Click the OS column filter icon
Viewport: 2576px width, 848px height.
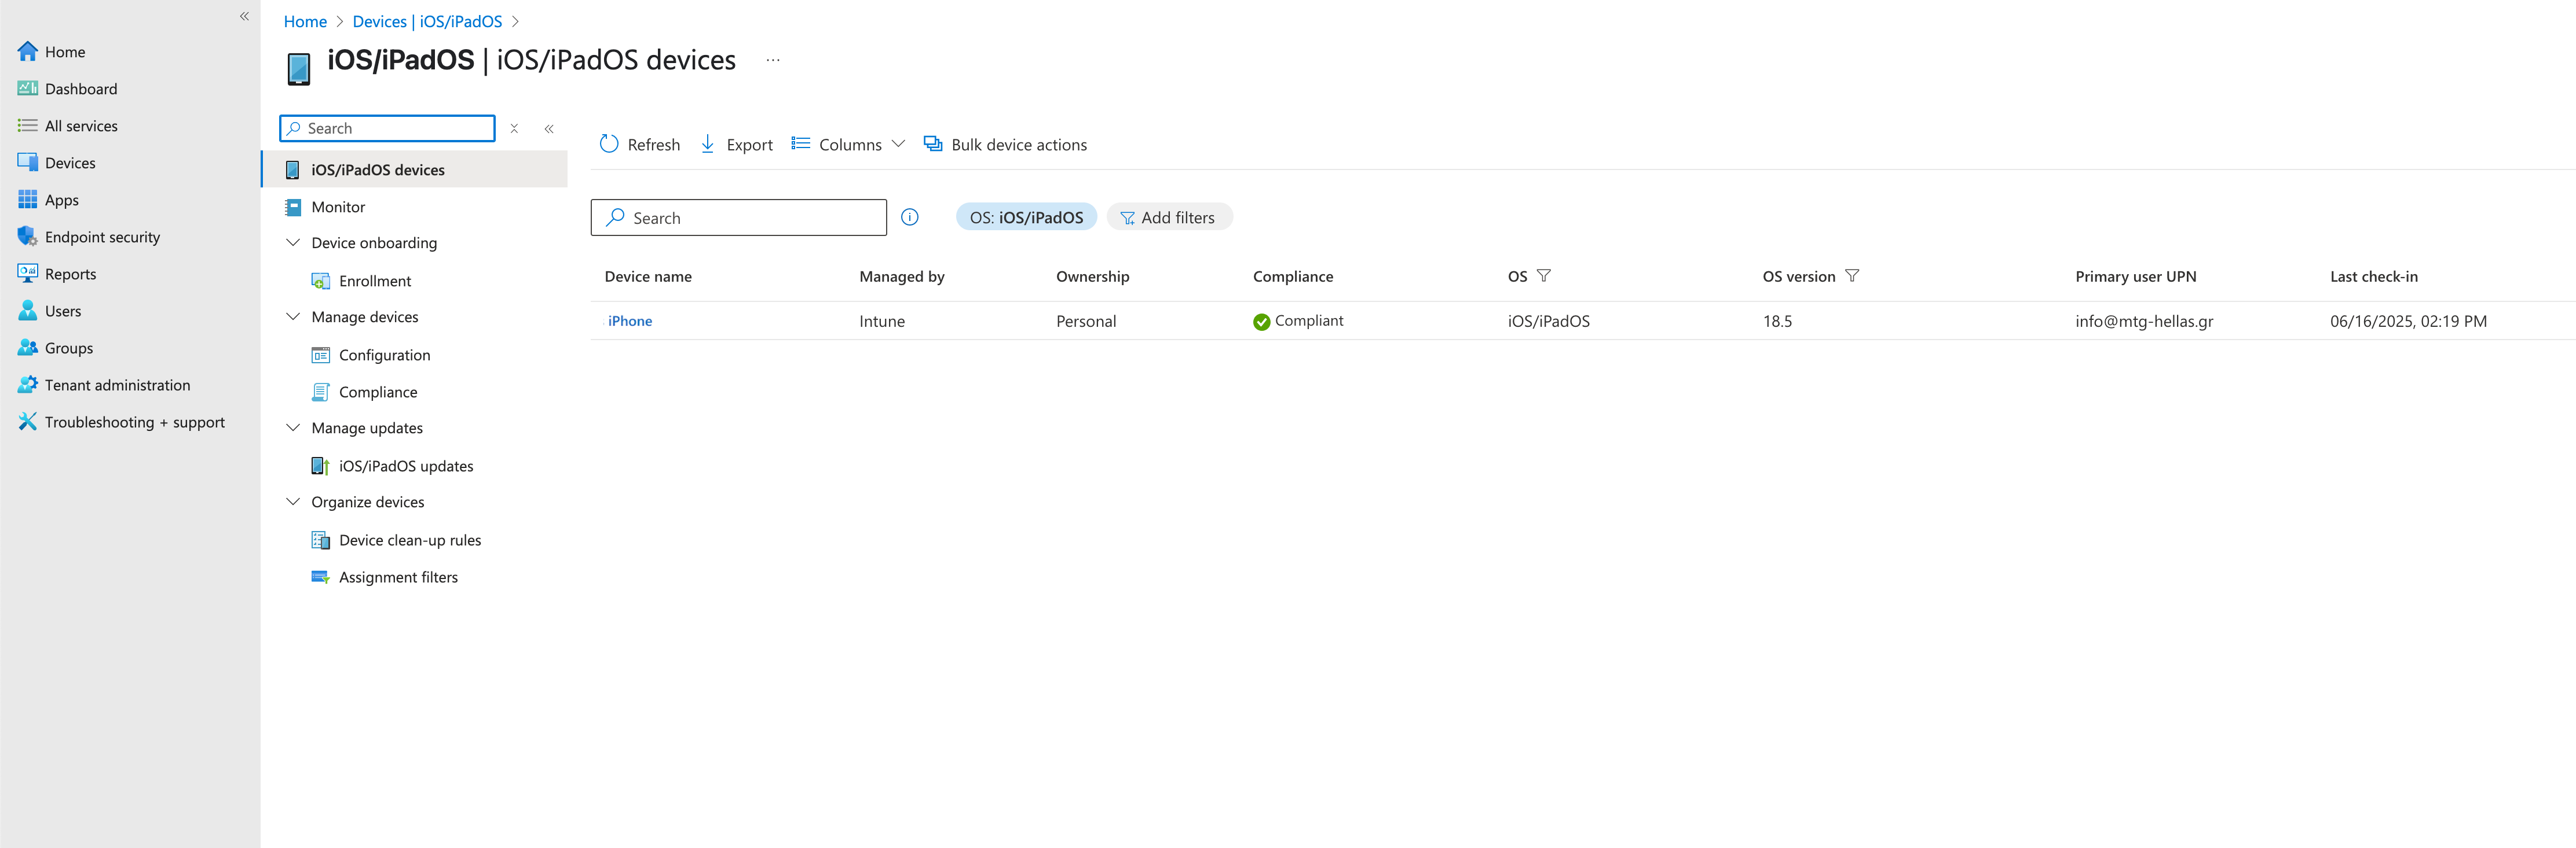click(x=1543, y=276)
